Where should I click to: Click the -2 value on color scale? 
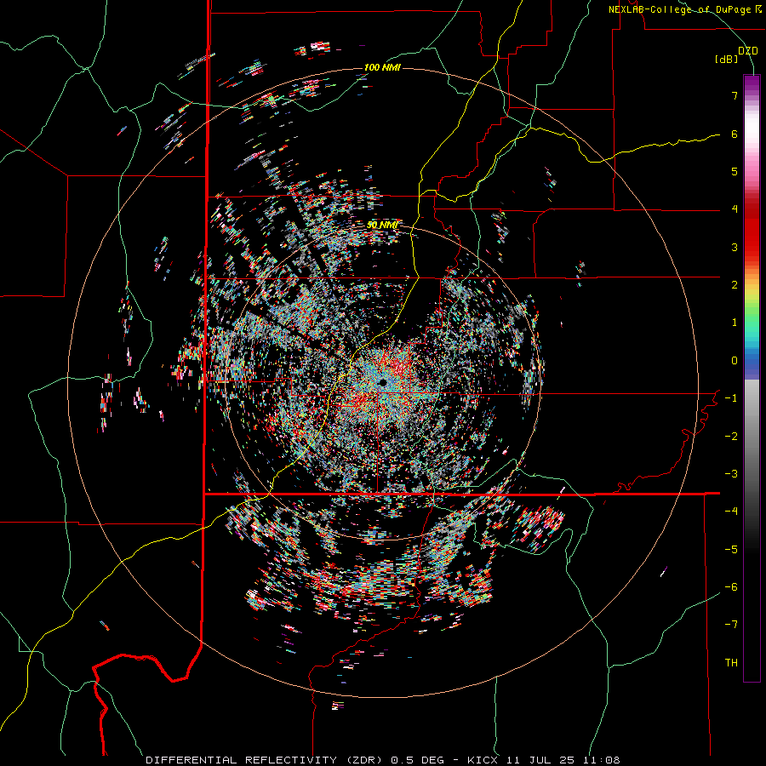731,437
